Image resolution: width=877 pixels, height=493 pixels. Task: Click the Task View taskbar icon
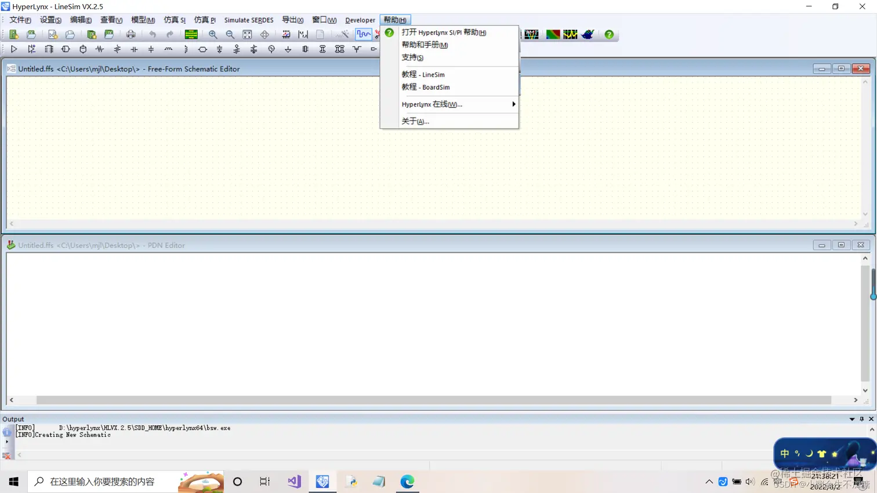(x=265, y=481)
